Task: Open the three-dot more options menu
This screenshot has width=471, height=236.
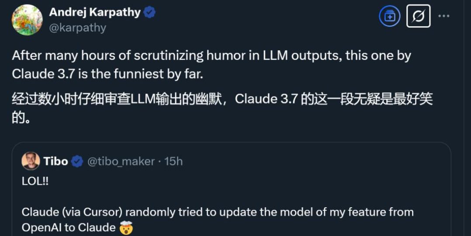Action: pos(444,16)
